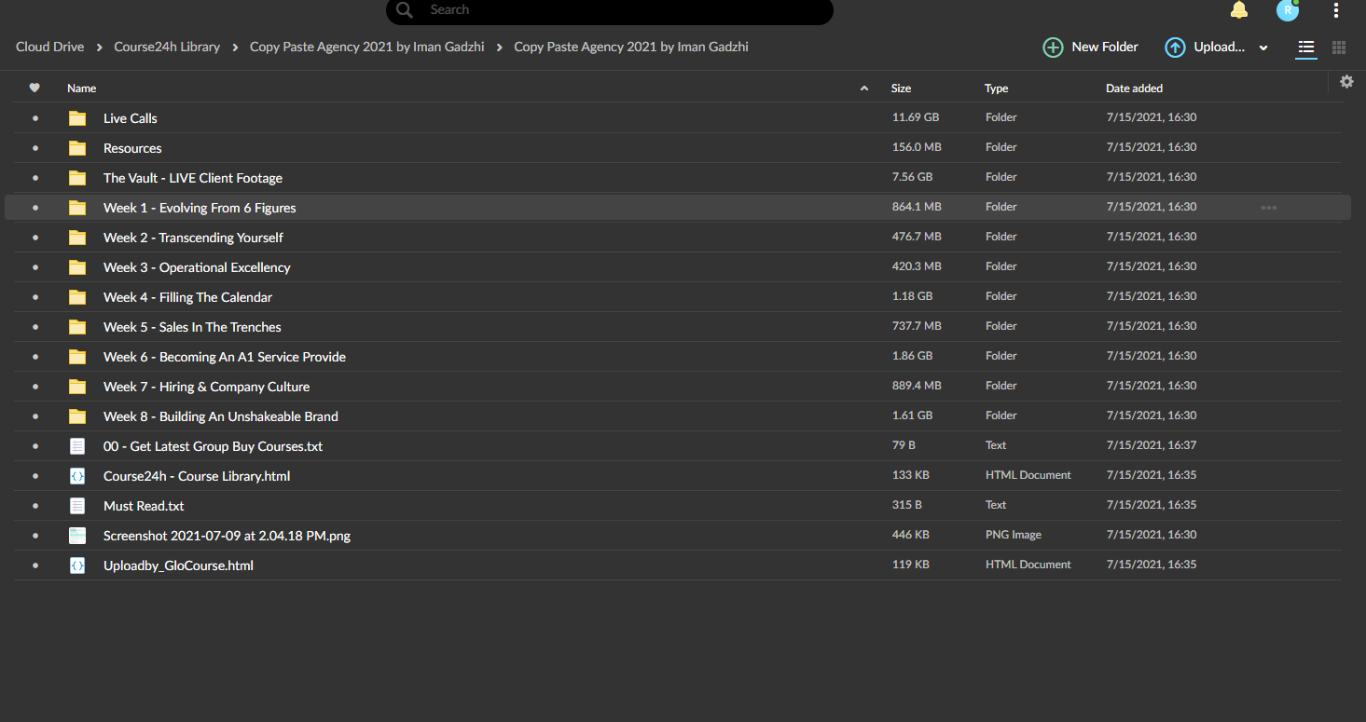Click in the Search field
1366x722 pixels.
609,10
